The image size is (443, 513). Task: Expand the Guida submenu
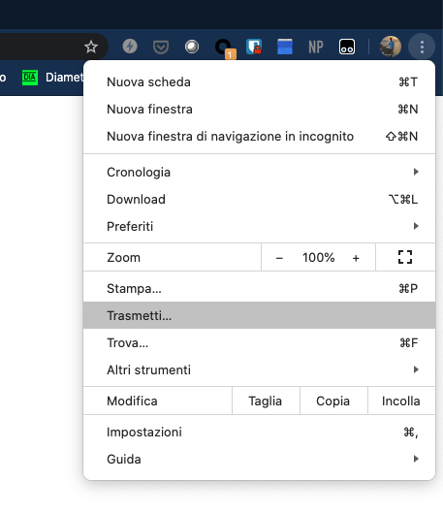tap(259, 459)
